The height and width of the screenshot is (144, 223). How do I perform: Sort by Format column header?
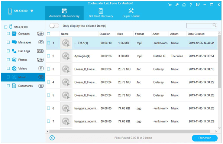[142, 34]
